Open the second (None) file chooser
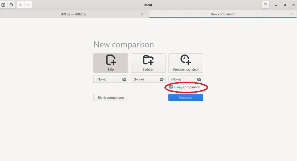 coord(148,79)
